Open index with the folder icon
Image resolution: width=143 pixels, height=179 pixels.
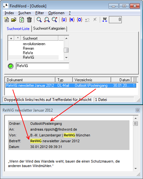click(14, 20)
